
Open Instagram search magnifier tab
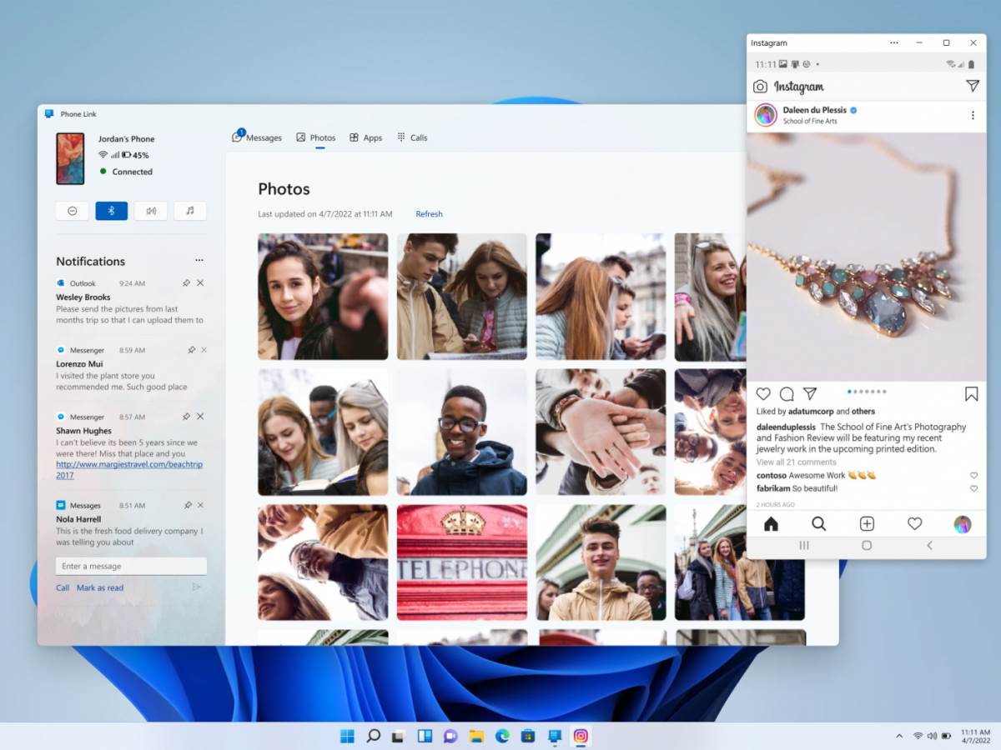coord(818,523)
